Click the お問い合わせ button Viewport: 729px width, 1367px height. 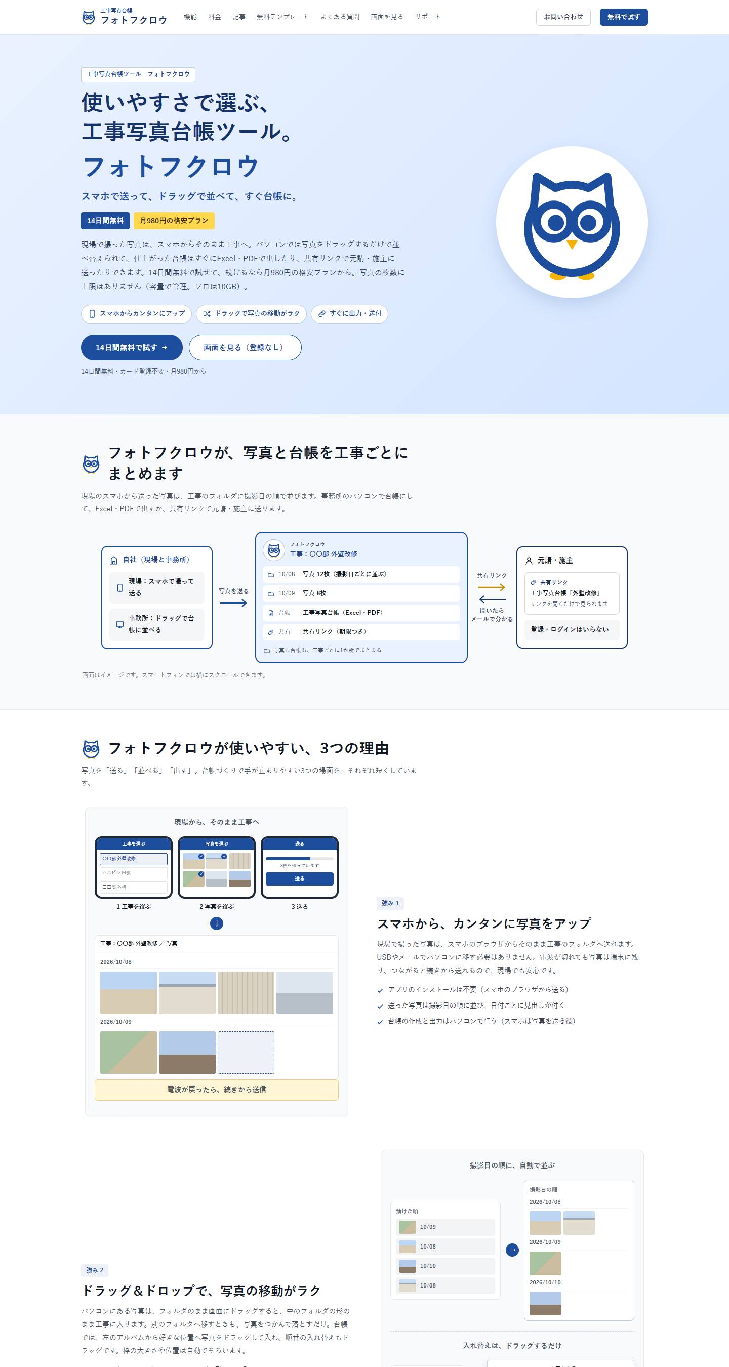[x=563, y=17]
